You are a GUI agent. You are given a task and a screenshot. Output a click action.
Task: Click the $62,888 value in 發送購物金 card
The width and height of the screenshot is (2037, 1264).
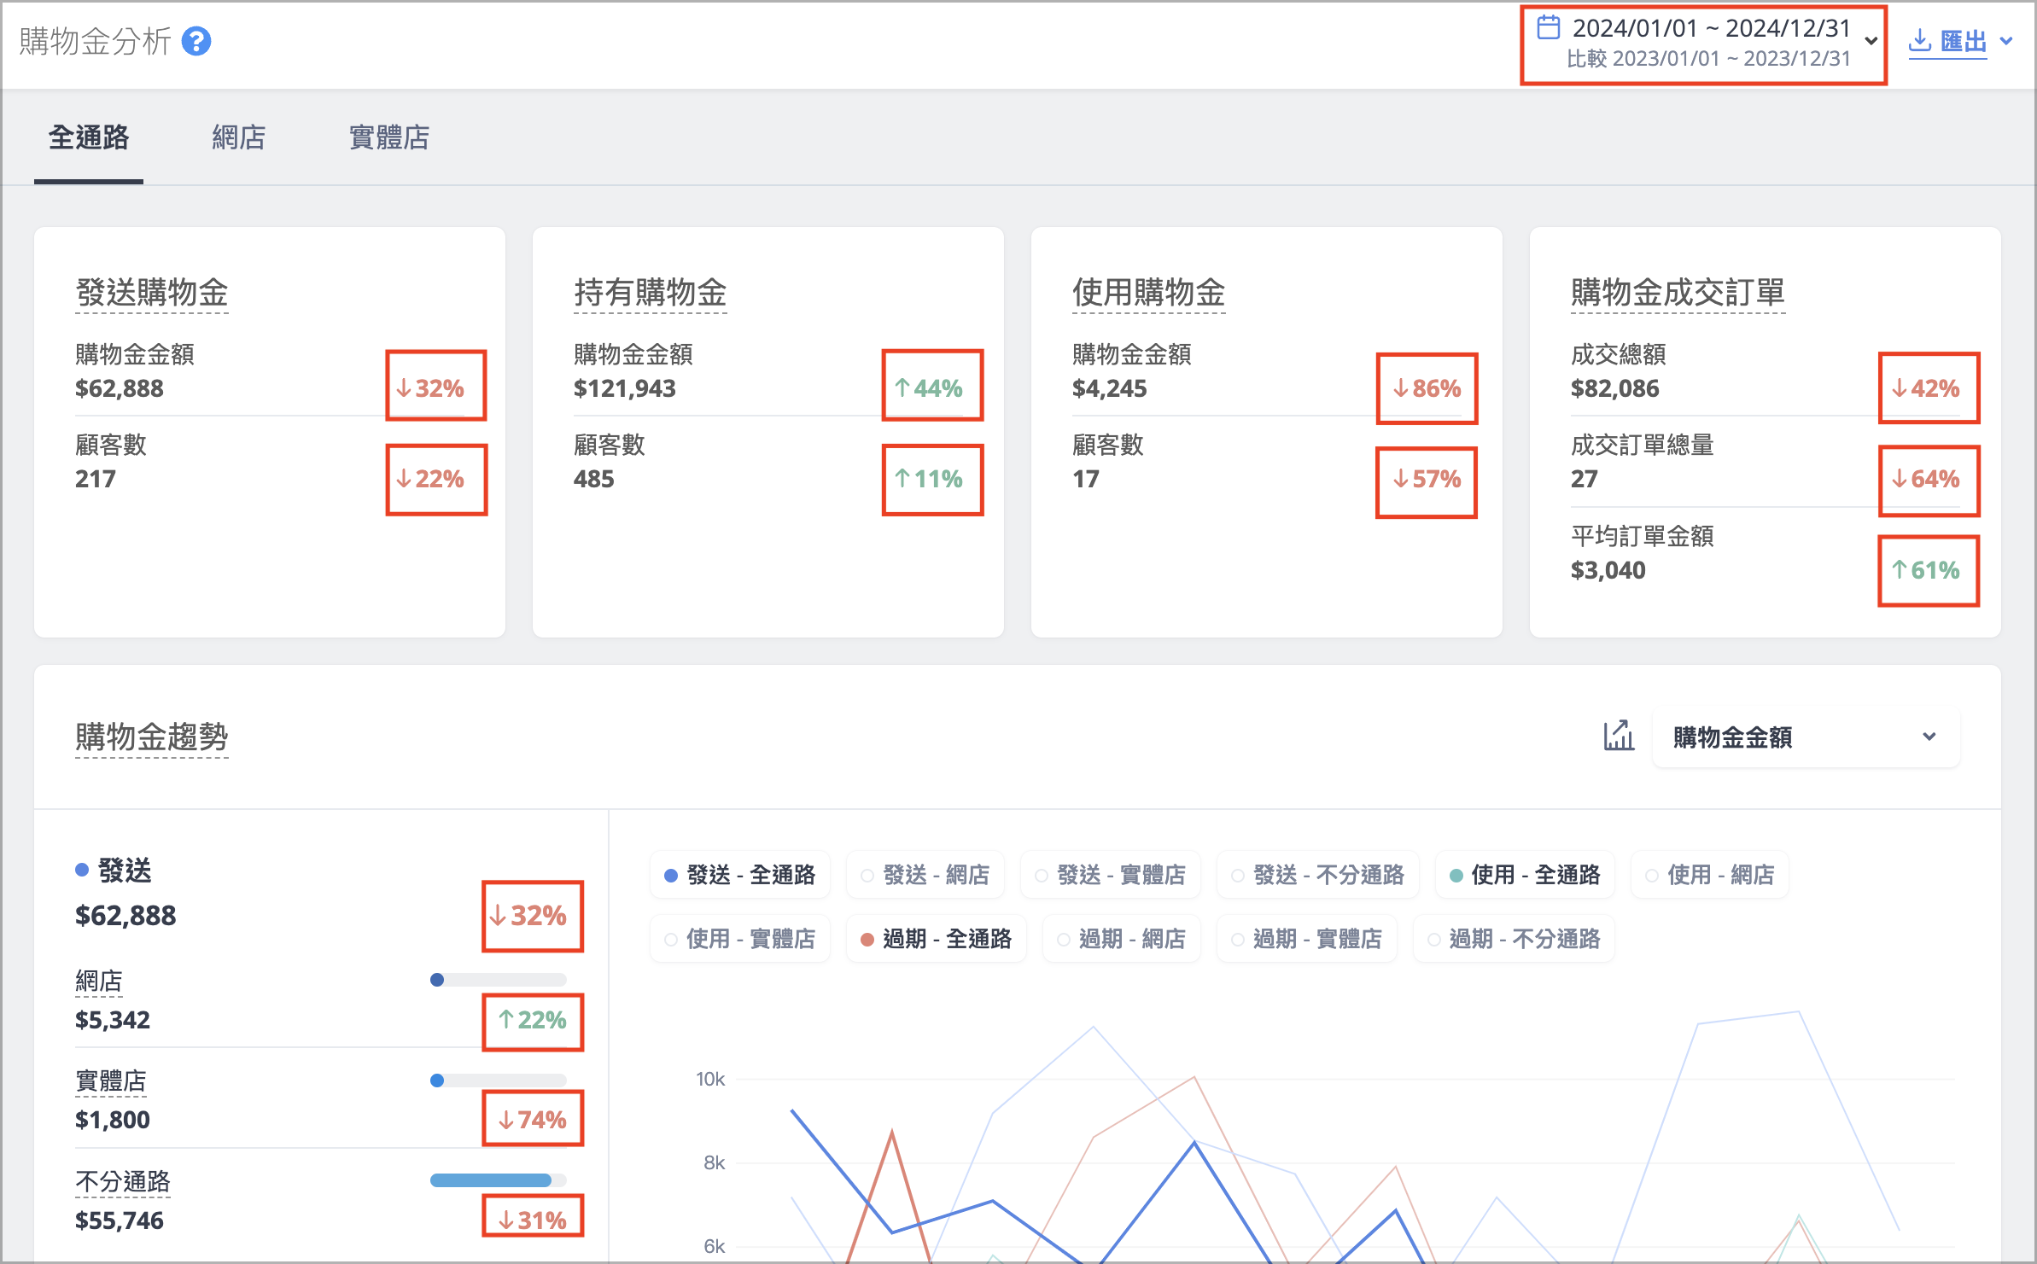coord(120,389)
